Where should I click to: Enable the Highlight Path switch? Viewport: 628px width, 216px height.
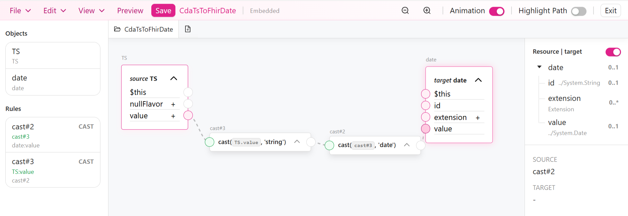click(578, 11)
